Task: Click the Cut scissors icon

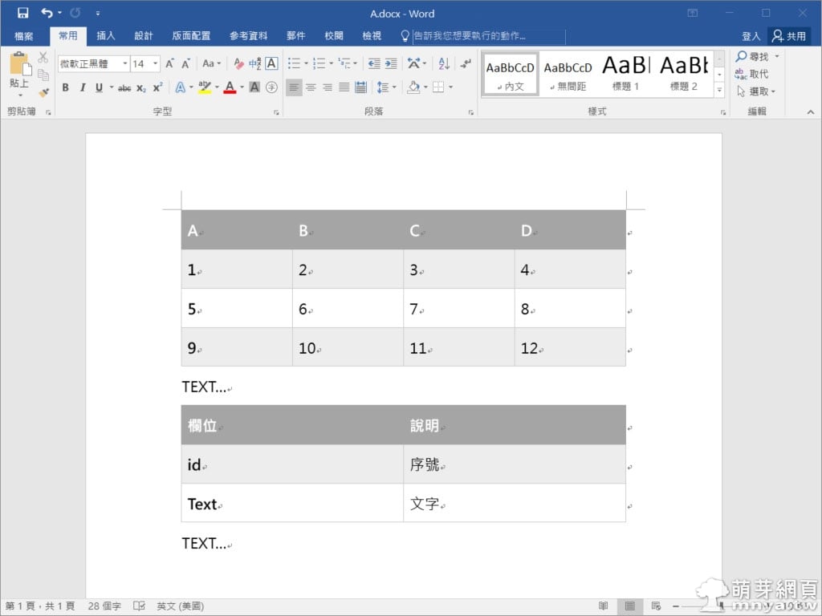Action: click(43, 58)
